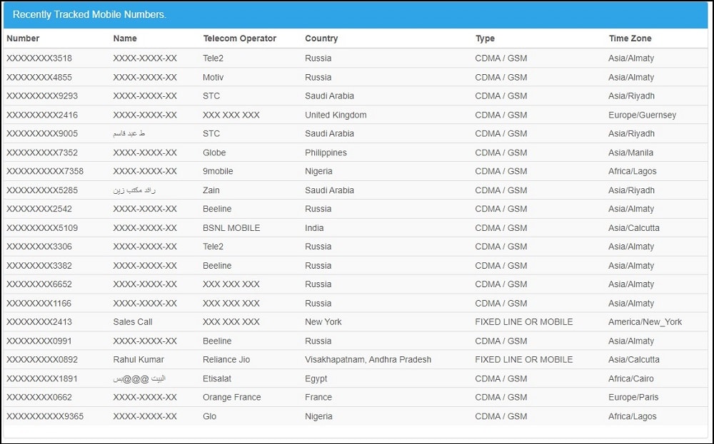The height and width of the screenshot is (444, 714).
Task: Click the Europe/Paris time zone cell
Action: 633,397
